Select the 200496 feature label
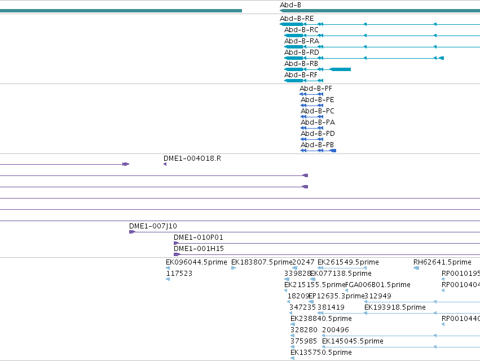 click(x=336, y=330)
